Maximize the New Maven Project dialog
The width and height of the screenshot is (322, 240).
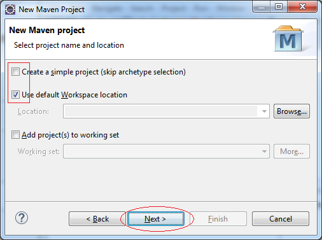coord(279,7)
